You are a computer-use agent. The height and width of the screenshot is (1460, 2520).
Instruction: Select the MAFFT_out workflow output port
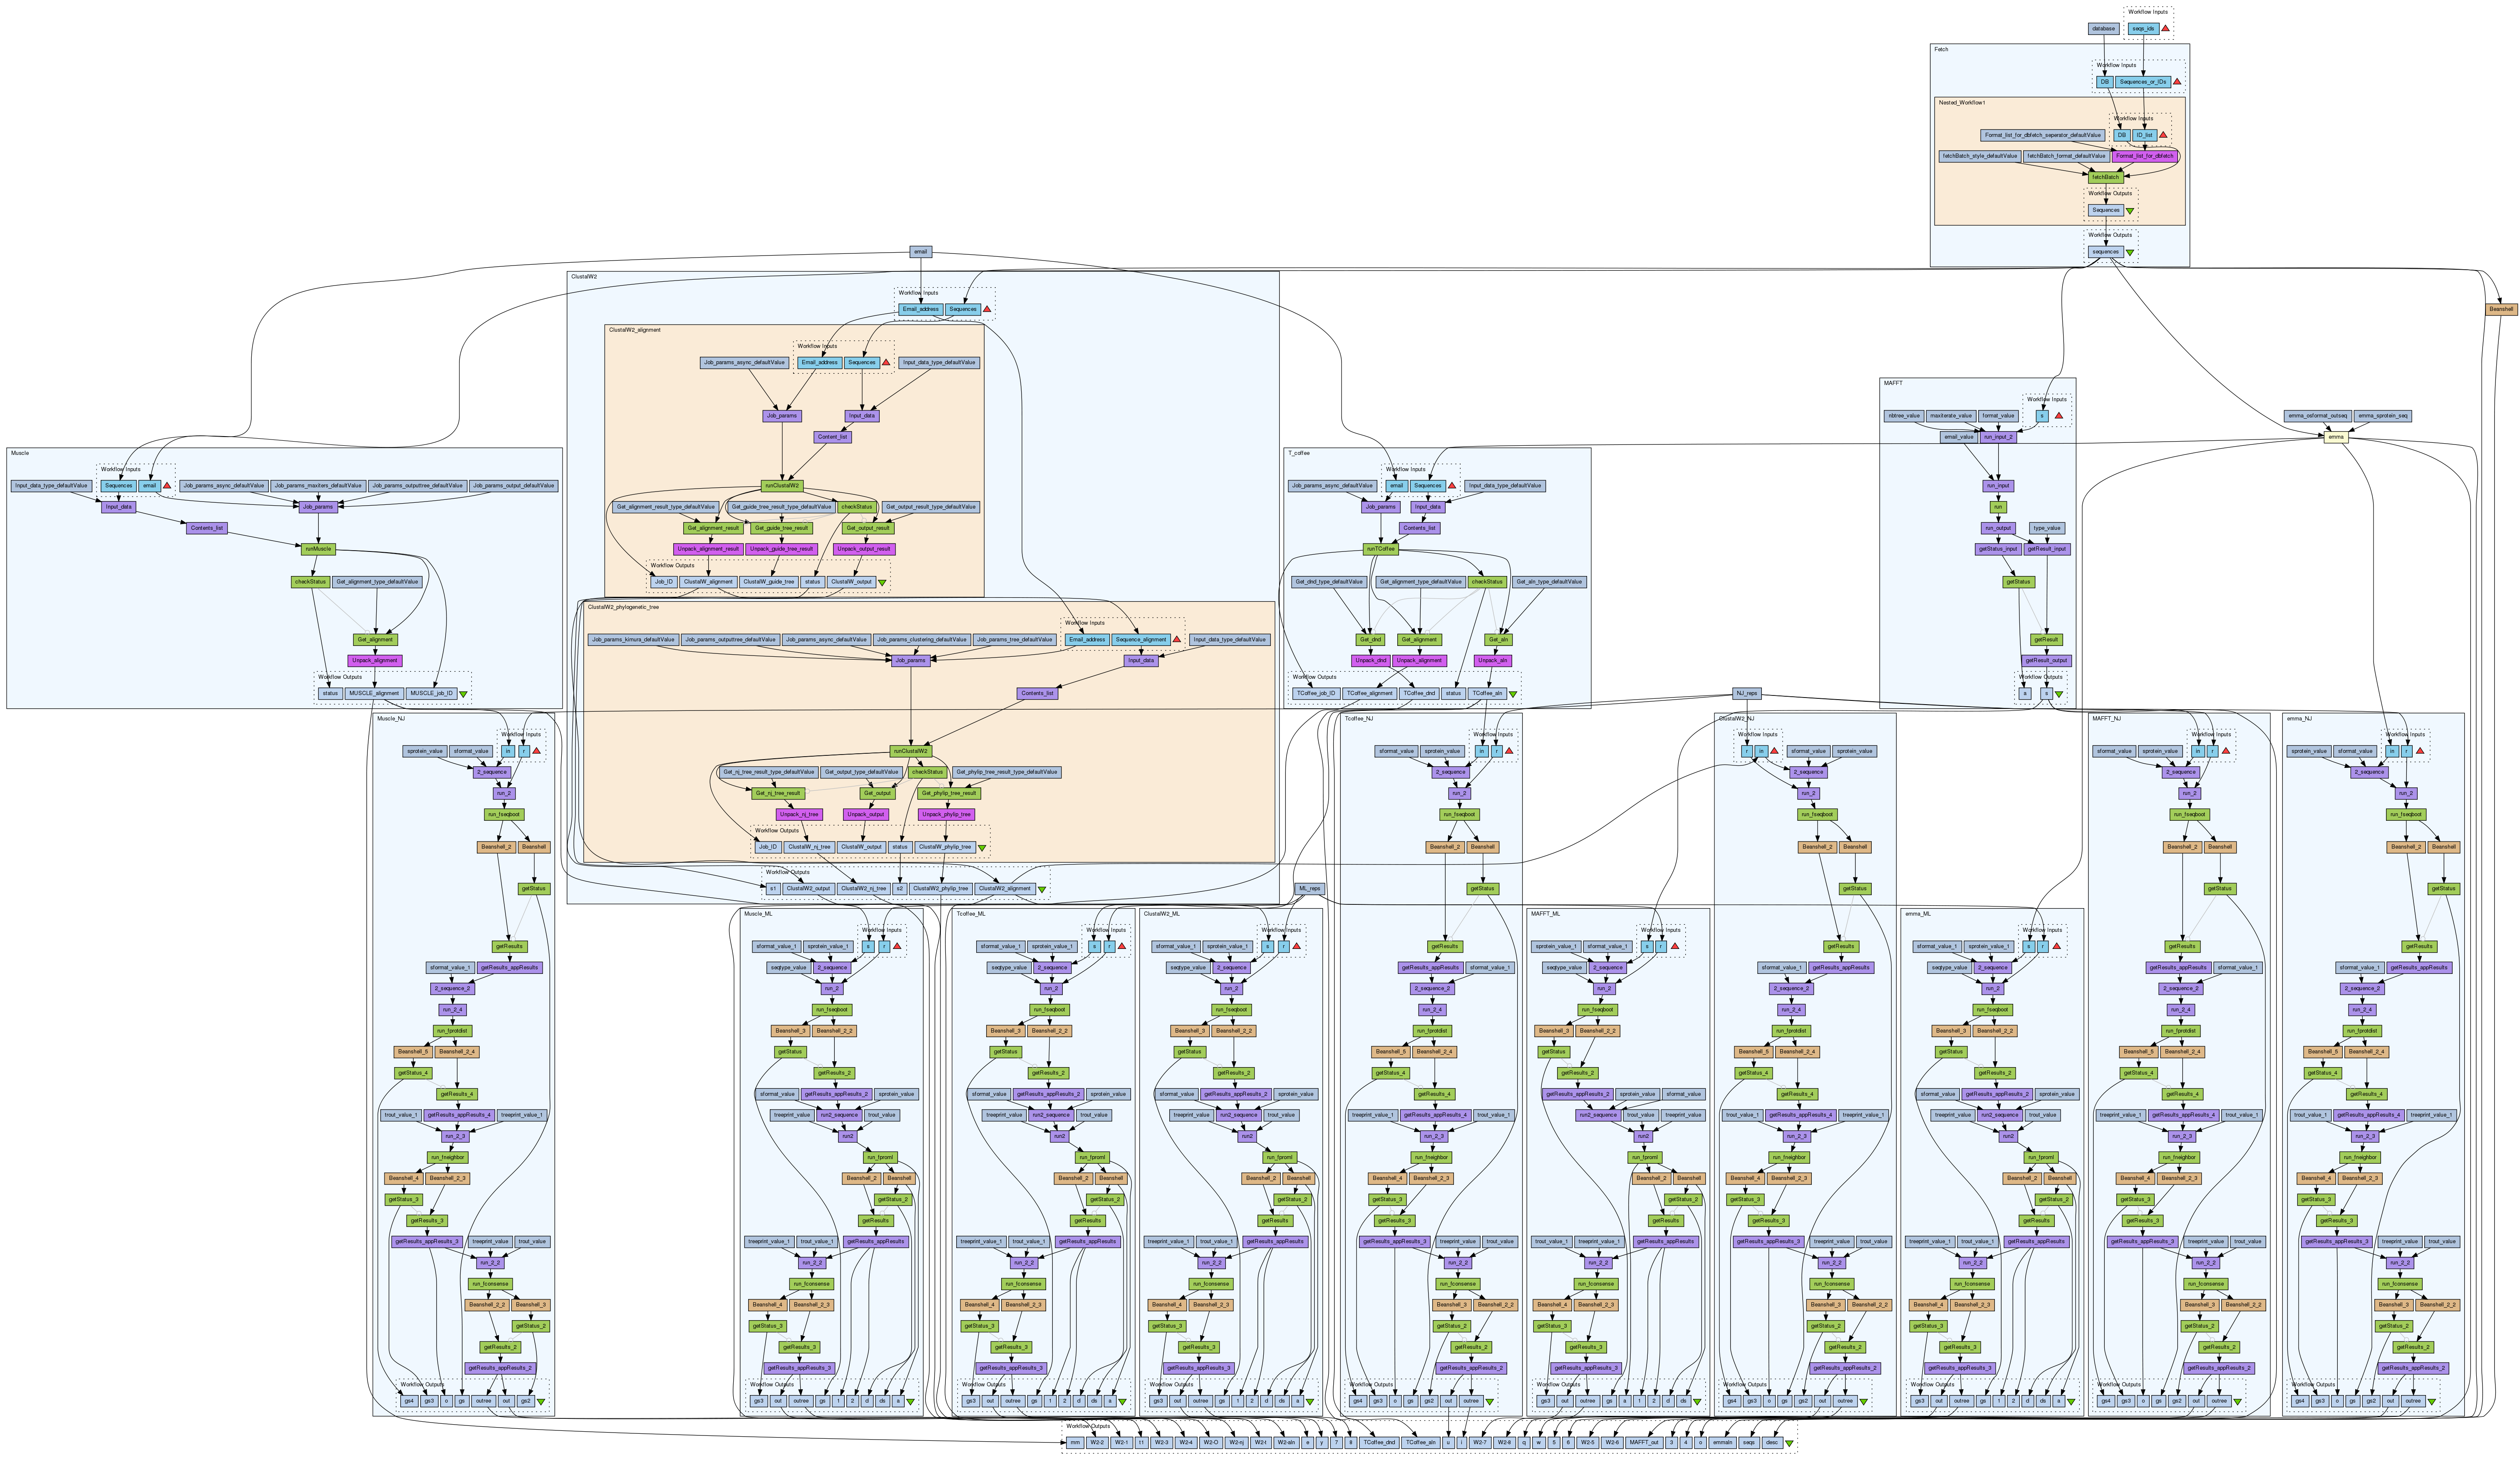pos(1644,1442)
